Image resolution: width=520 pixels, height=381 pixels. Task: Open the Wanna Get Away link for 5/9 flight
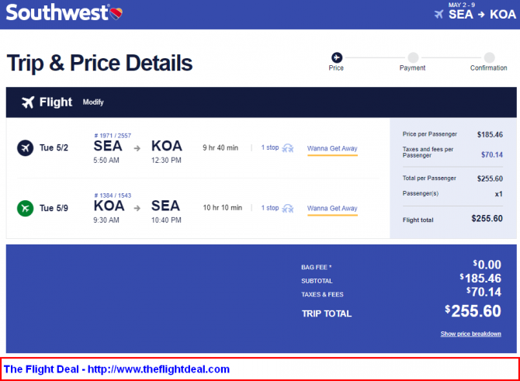click(332, 208)
